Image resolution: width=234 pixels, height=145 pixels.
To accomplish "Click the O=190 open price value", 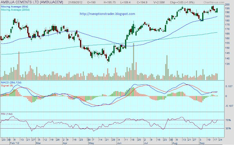I will pyautogui.click(x=91, y=2).
